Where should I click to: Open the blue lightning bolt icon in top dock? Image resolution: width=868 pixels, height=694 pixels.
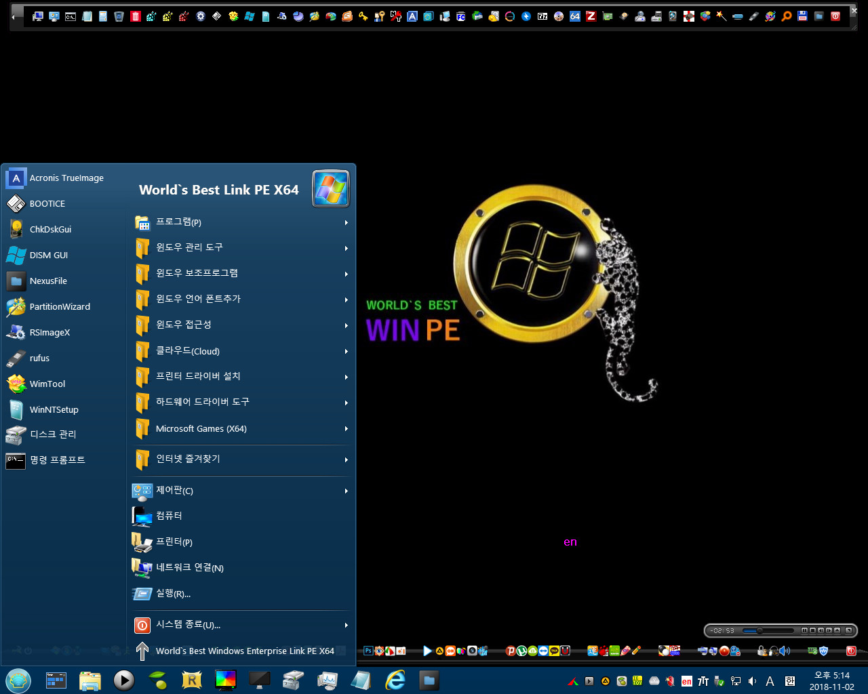[526, 16]
